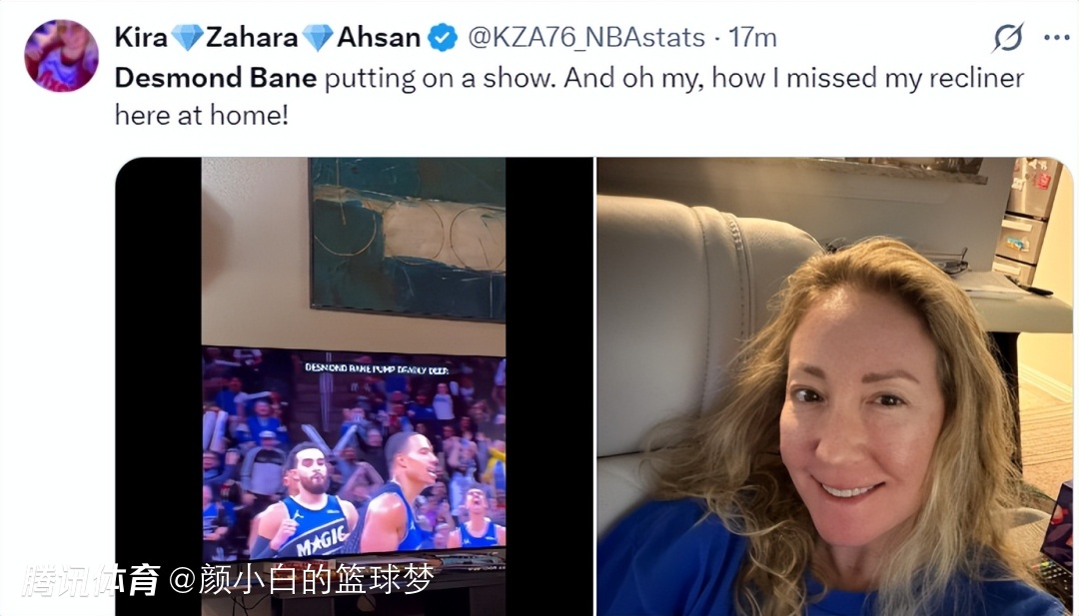Image resolution: width=1079 pixels, height=616 pixels.
Task: Open the author's round profile avatar
Action: tap(61, 56)
